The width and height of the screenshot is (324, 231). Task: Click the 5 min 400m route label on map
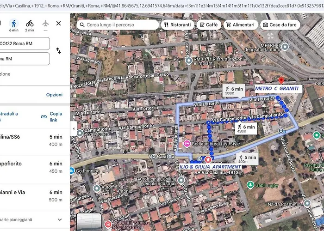247,158
